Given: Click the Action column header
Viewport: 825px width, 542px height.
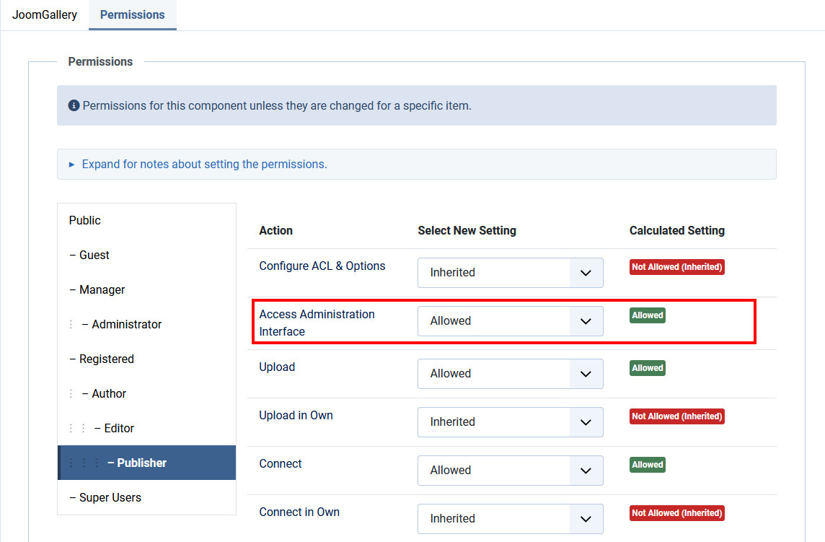Looking at the screenshot, I should tap(275, 231).
